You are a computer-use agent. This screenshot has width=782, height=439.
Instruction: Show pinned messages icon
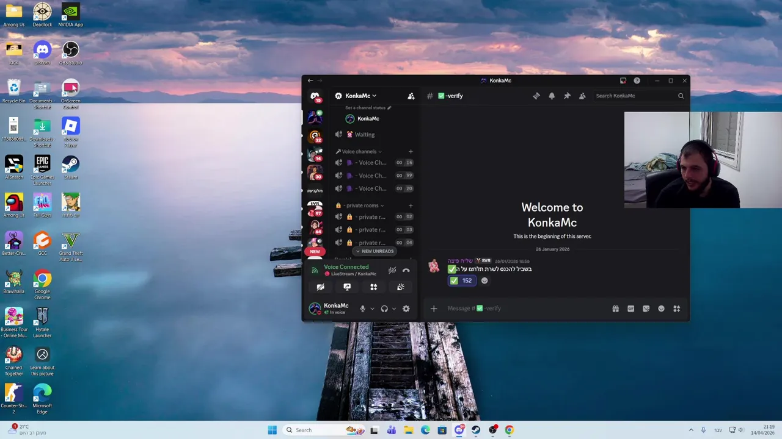pyautogui.click(x=567, y=96)
